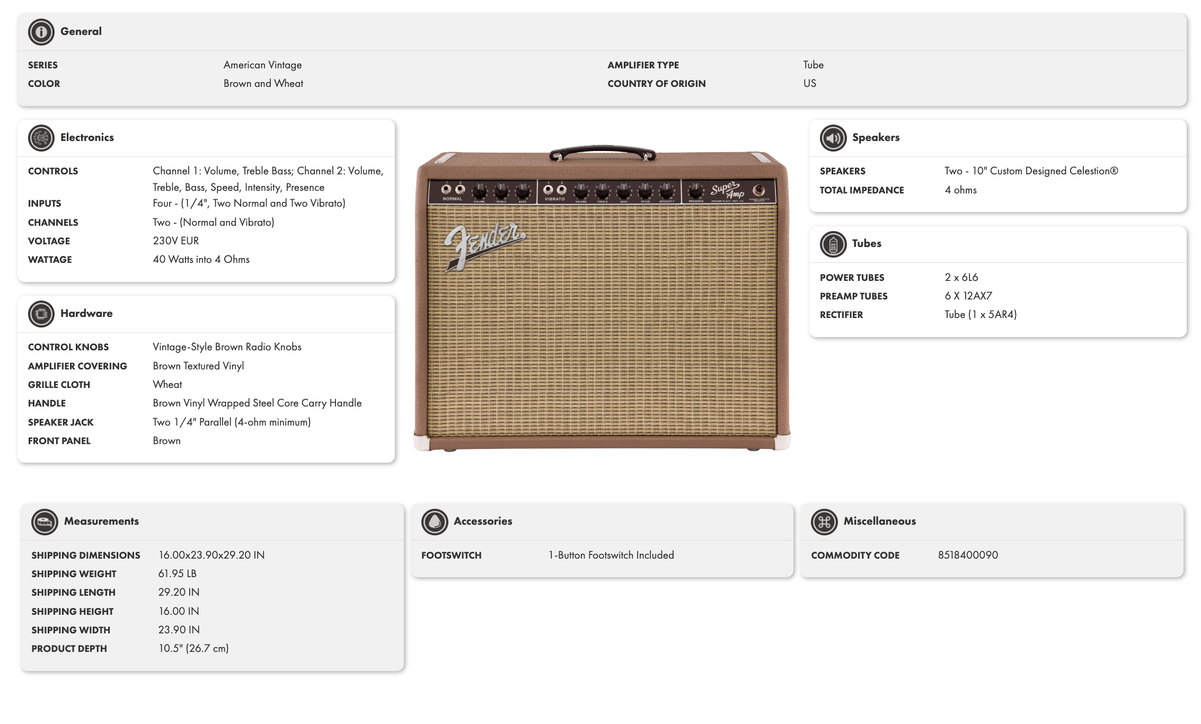Click the Measurements section icon

[45, 522]
